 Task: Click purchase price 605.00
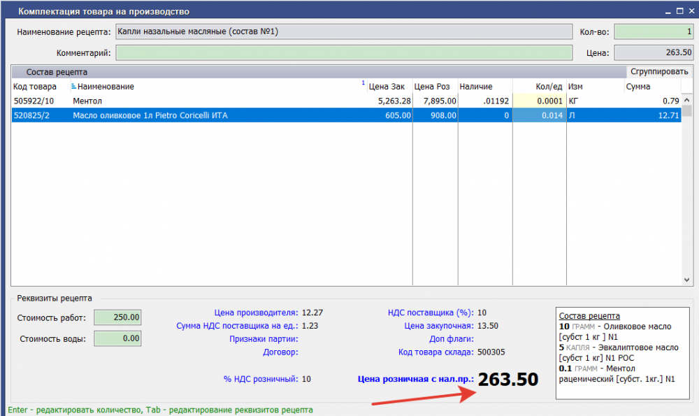click(398, 115)
